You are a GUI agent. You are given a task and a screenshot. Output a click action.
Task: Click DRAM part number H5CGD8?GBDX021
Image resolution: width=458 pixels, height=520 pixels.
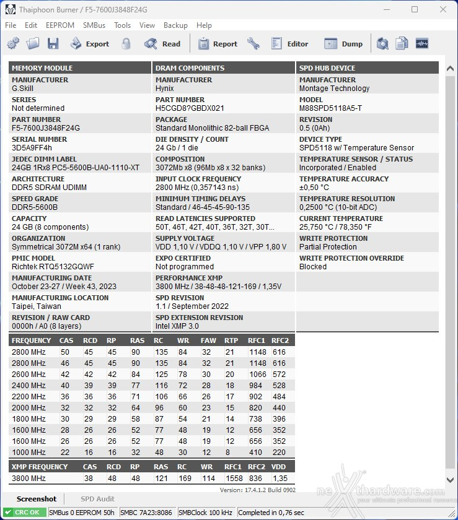point(190,108)
